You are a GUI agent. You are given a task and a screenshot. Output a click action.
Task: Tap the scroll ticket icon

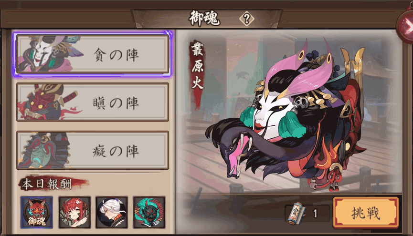[x=297, y=213]
